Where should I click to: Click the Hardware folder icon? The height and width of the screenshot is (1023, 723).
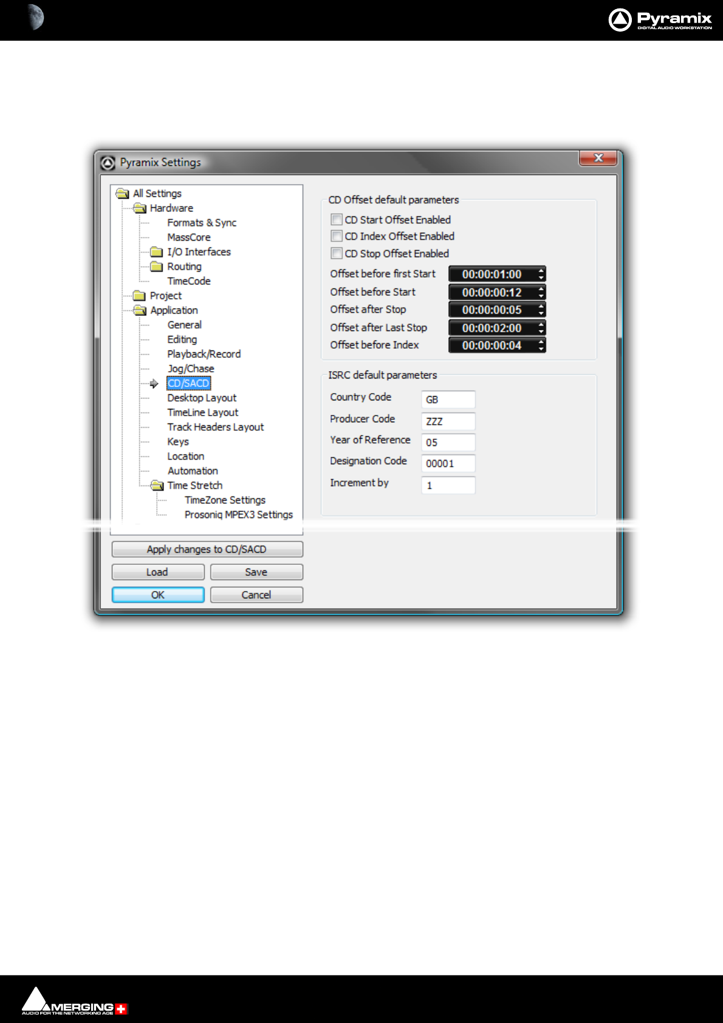[140, 208]
